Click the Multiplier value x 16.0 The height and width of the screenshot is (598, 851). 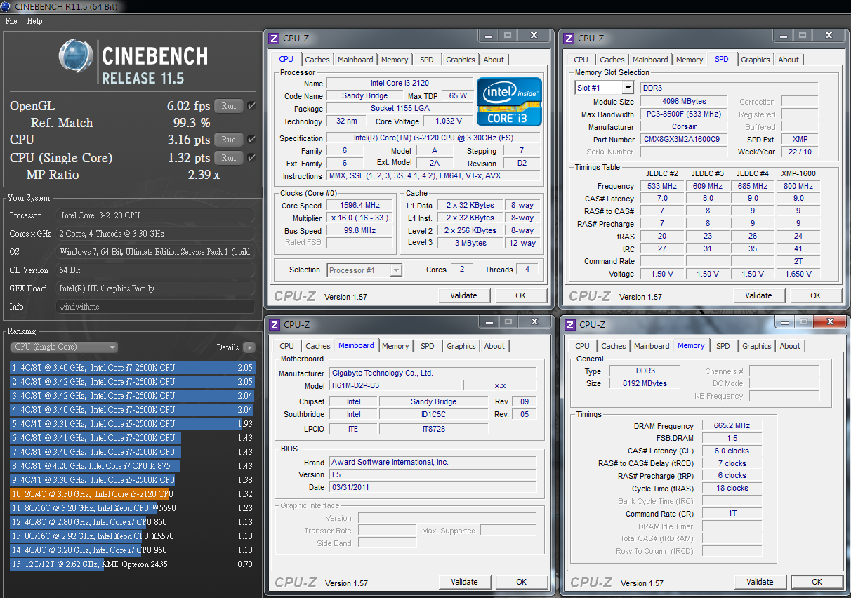[x=359, y=218]
